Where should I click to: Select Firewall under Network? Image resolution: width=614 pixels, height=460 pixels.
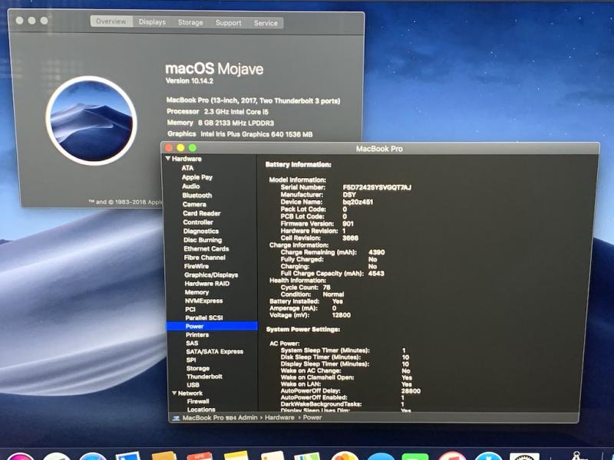click(198, 401)
